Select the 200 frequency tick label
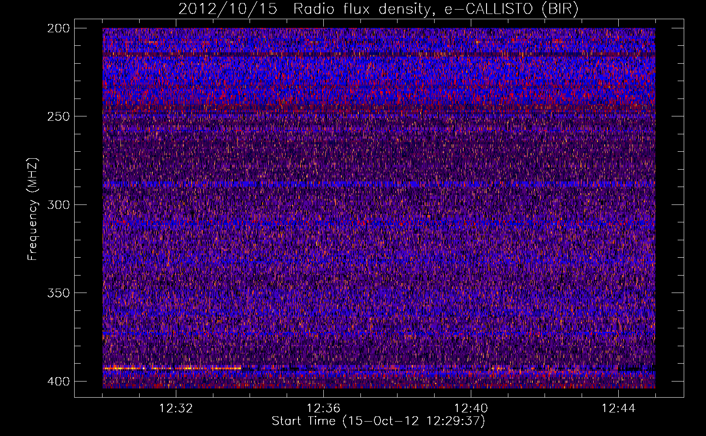 [x=58, y=28]
